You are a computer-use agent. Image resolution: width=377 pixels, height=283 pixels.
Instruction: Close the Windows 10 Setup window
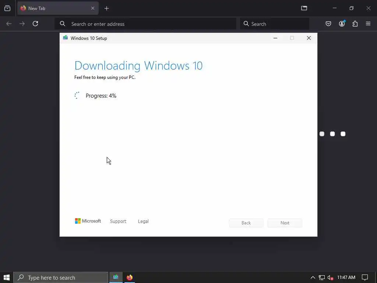click(x=309, y=38)
